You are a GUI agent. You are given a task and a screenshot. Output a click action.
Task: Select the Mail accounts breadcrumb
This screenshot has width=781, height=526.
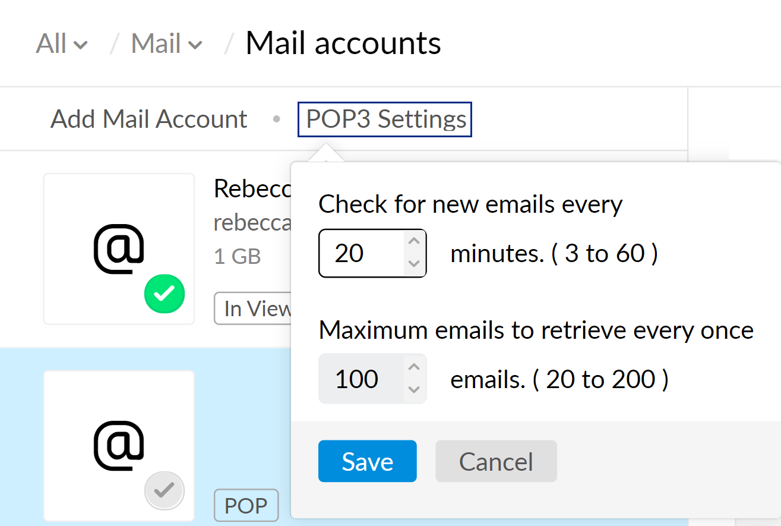(344, 42)
